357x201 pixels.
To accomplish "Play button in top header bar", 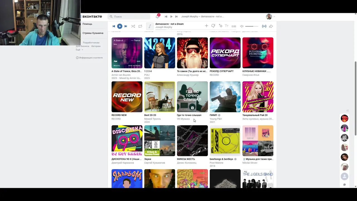I will pos(171,16).
